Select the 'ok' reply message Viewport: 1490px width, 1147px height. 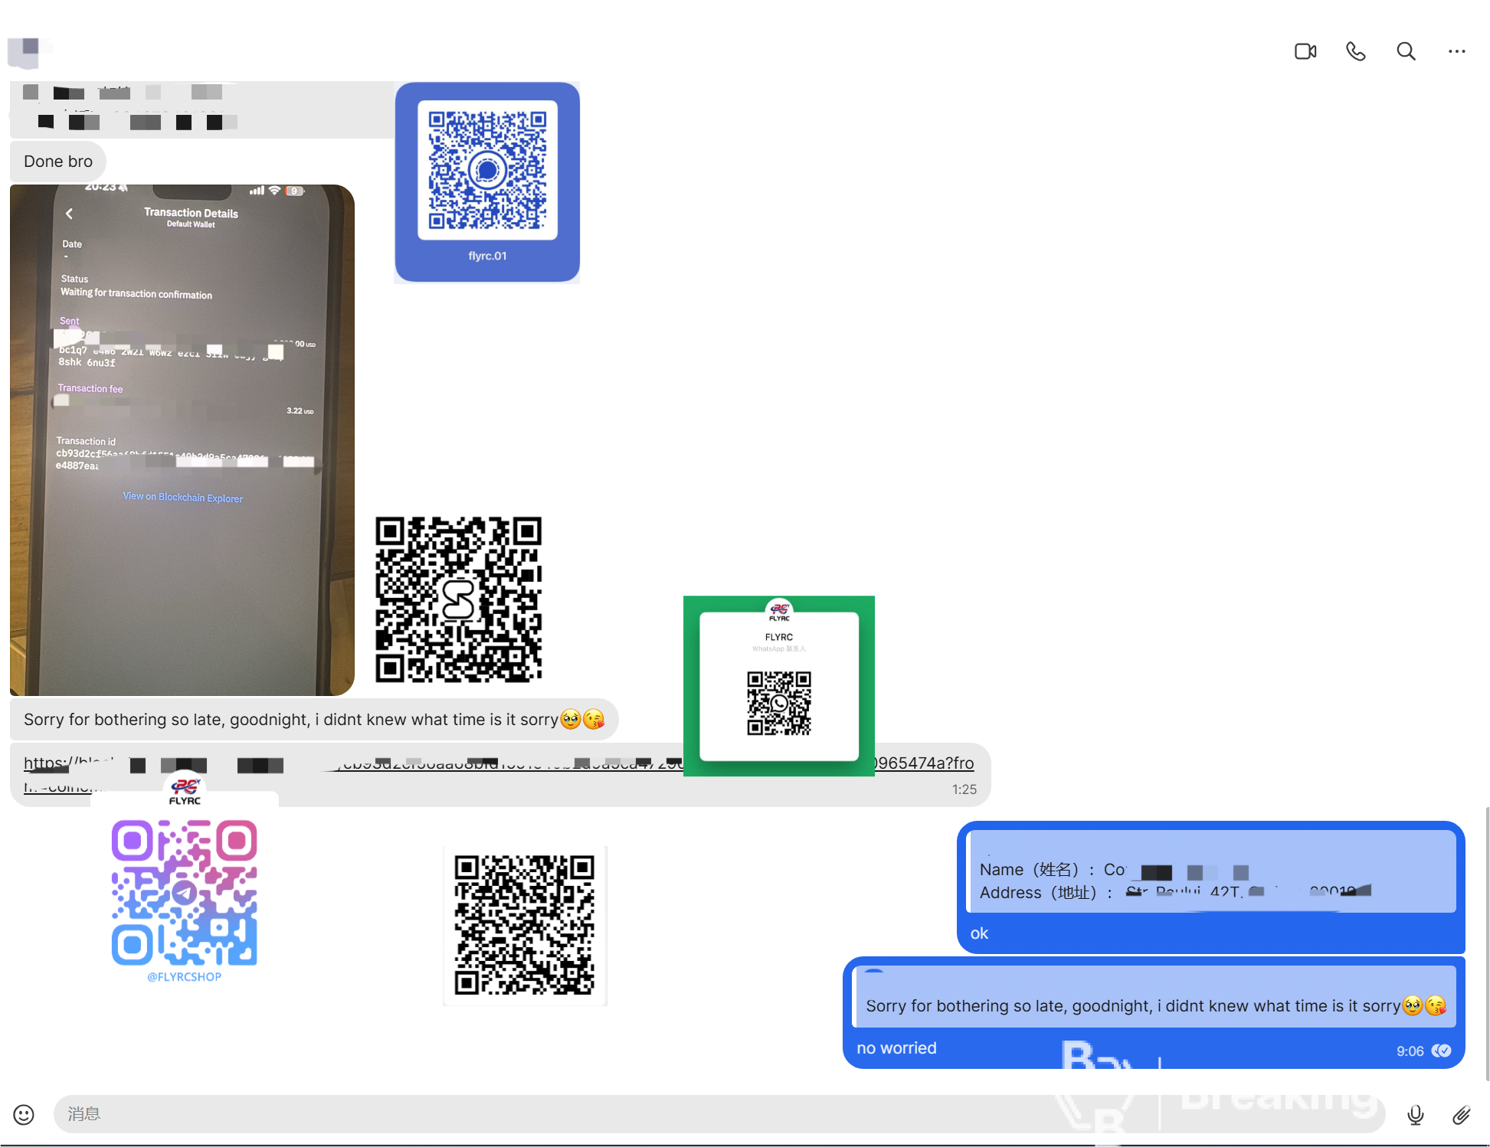click(x=979, y=933)
